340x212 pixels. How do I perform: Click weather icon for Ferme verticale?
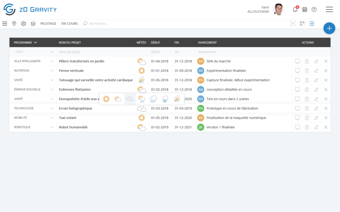pyautogui.click(x=142, y=71)
